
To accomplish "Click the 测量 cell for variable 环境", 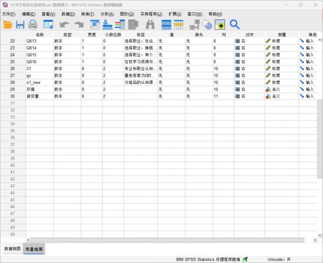I will (x=281, y=89).
